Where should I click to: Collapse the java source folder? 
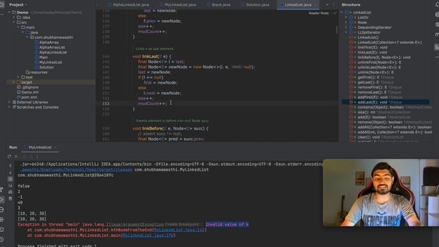tap(23, 32)
